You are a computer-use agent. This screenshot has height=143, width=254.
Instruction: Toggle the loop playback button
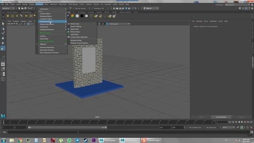point(238,128)
